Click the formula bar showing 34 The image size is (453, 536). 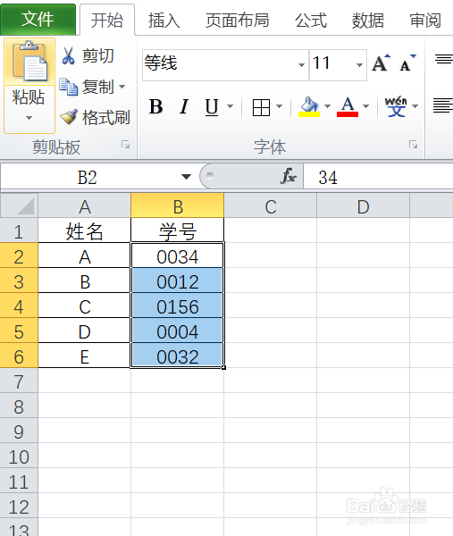[378, 178]
